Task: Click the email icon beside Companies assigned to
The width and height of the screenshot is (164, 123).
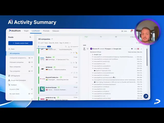Action: pos(29,58)
